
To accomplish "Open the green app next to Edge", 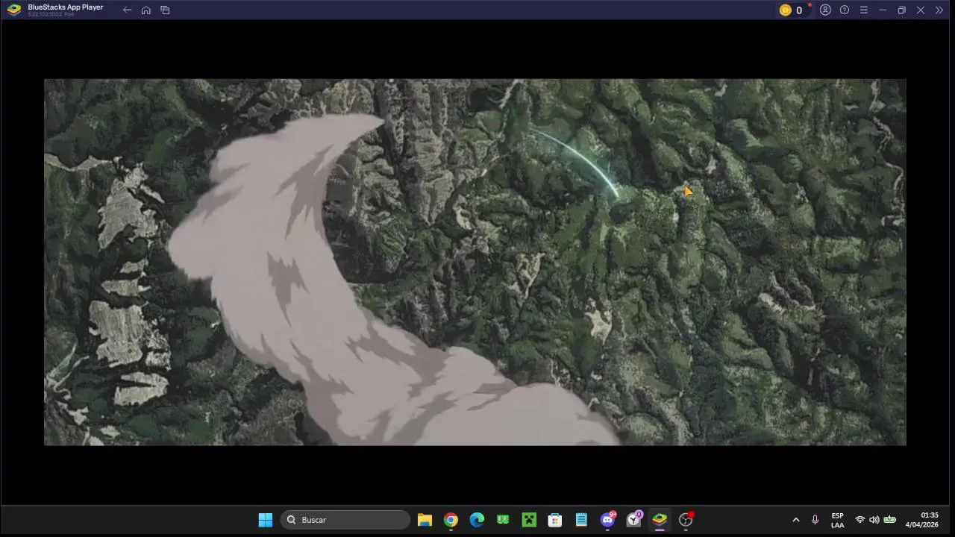I will coord(503,520).
